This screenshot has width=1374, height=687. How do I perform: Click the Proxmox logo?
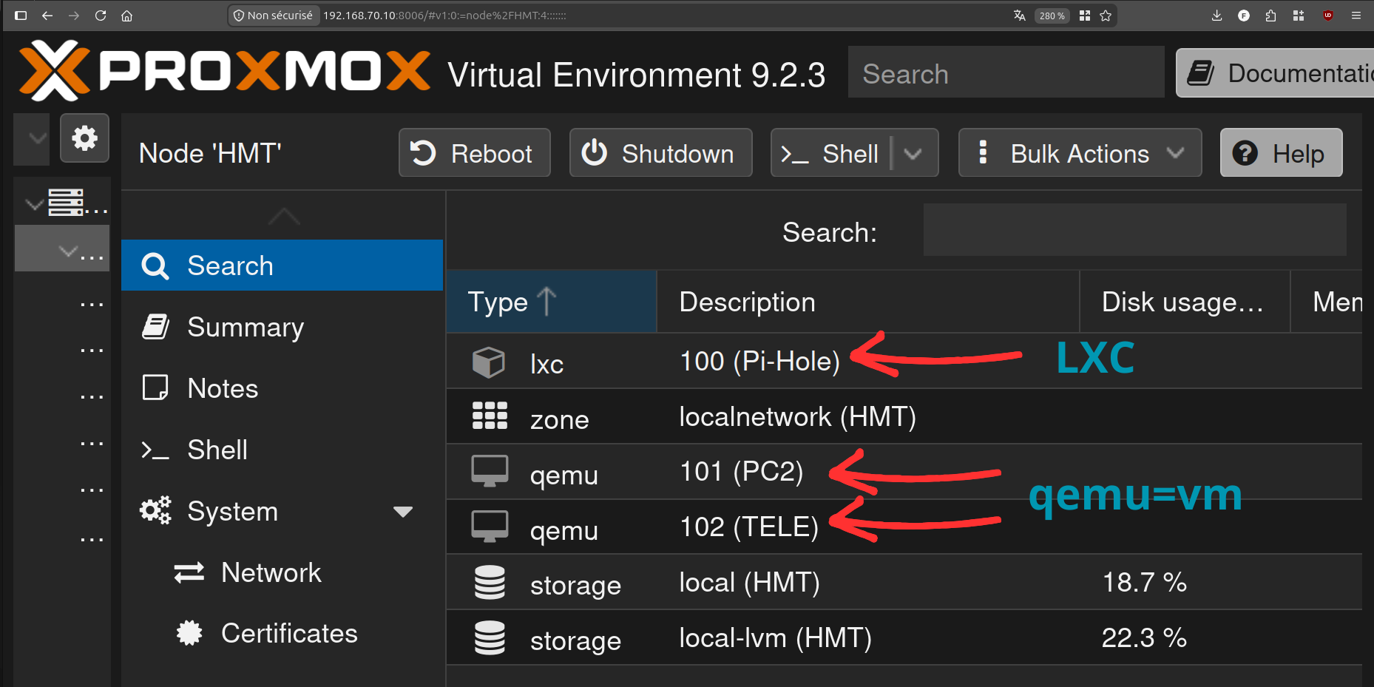point(224,71)
